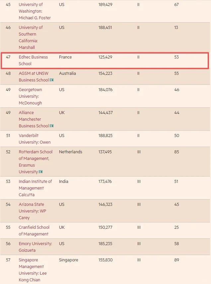Select the 125,429 salary value
The width and height of the screenshot is (211, 284).
(105, 57)
